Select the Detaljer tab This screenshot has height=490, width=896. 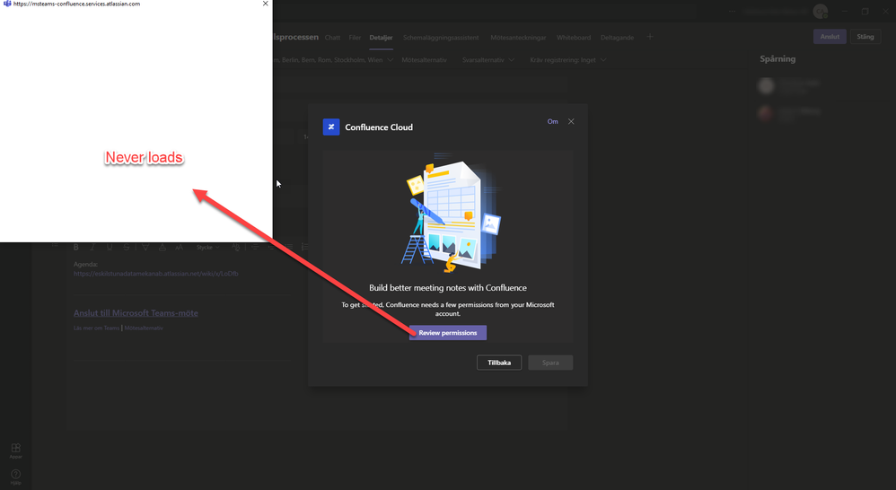tap(381, 38)
